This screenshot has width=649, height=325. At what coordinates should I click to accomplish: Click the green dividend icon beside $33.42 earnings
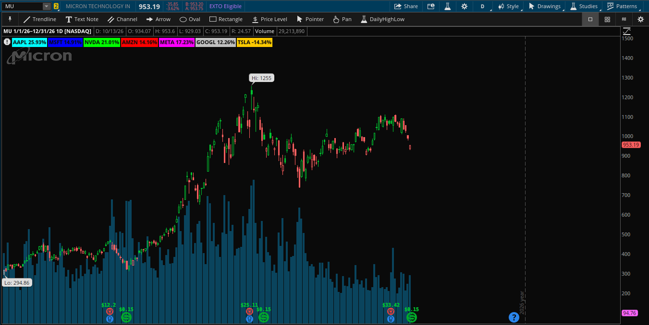click(x=412, y=317)
